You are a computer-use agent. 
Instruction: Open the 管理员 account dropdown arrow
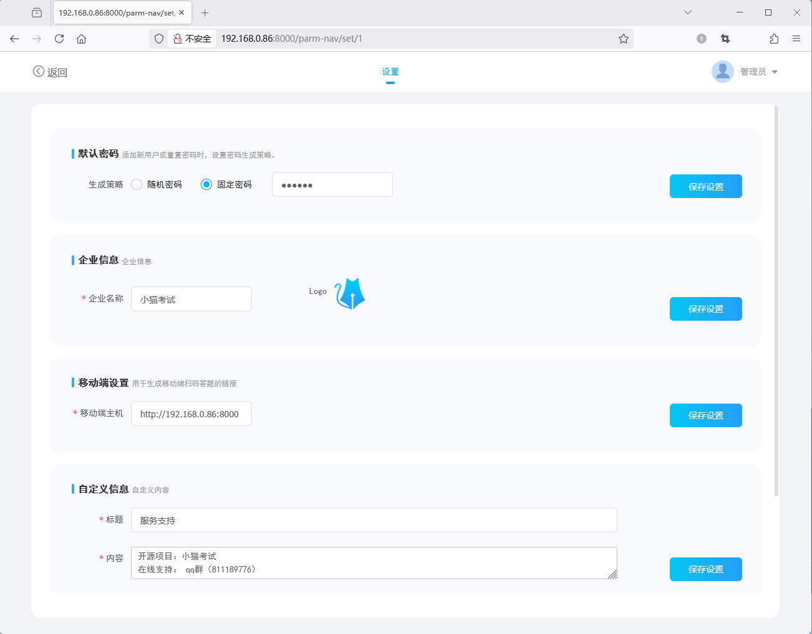click(x=775, y=71)
